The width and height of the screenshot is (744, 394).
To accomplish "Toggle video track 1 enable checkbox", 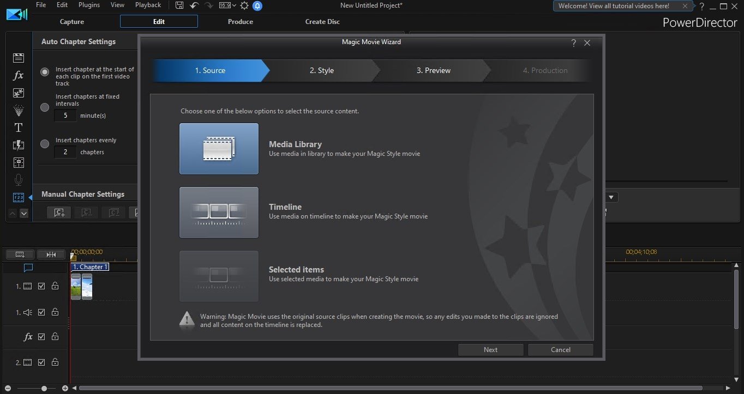I will click(x=41, y=286).
